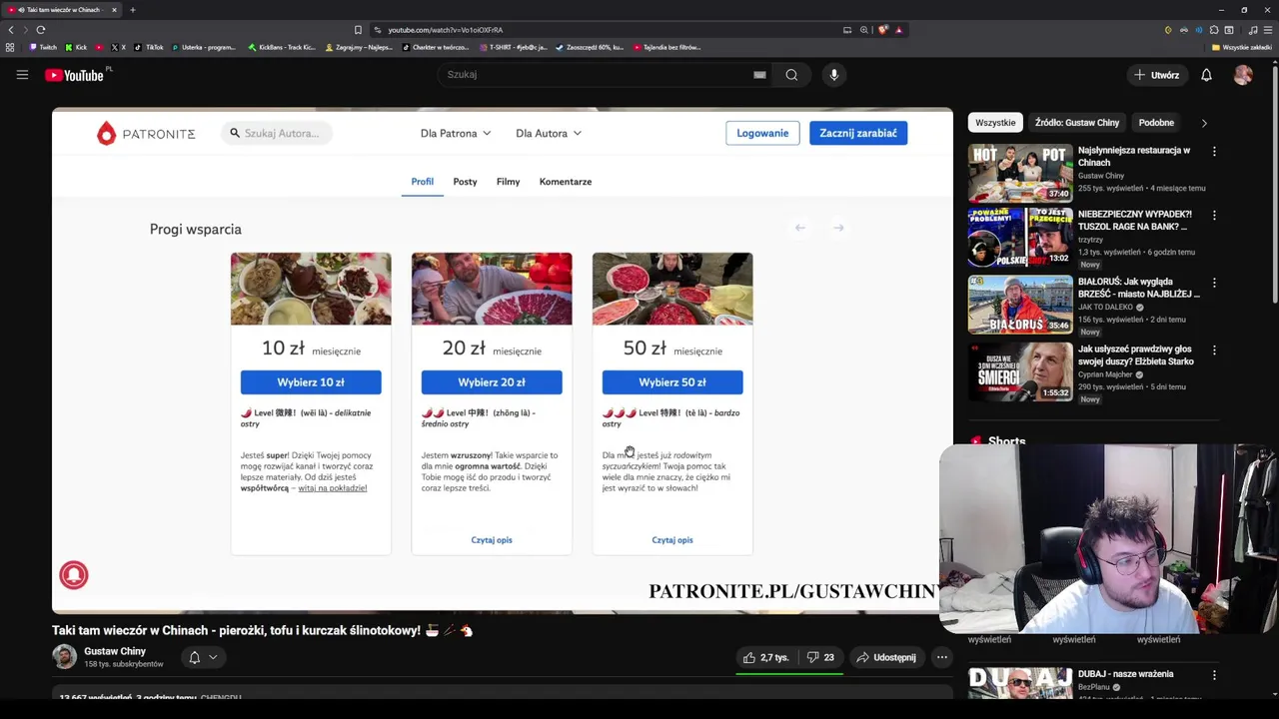
Task: Open options for 'Jak usłyszeć prawdziwy głos' video
Action: click(1214, 351)
